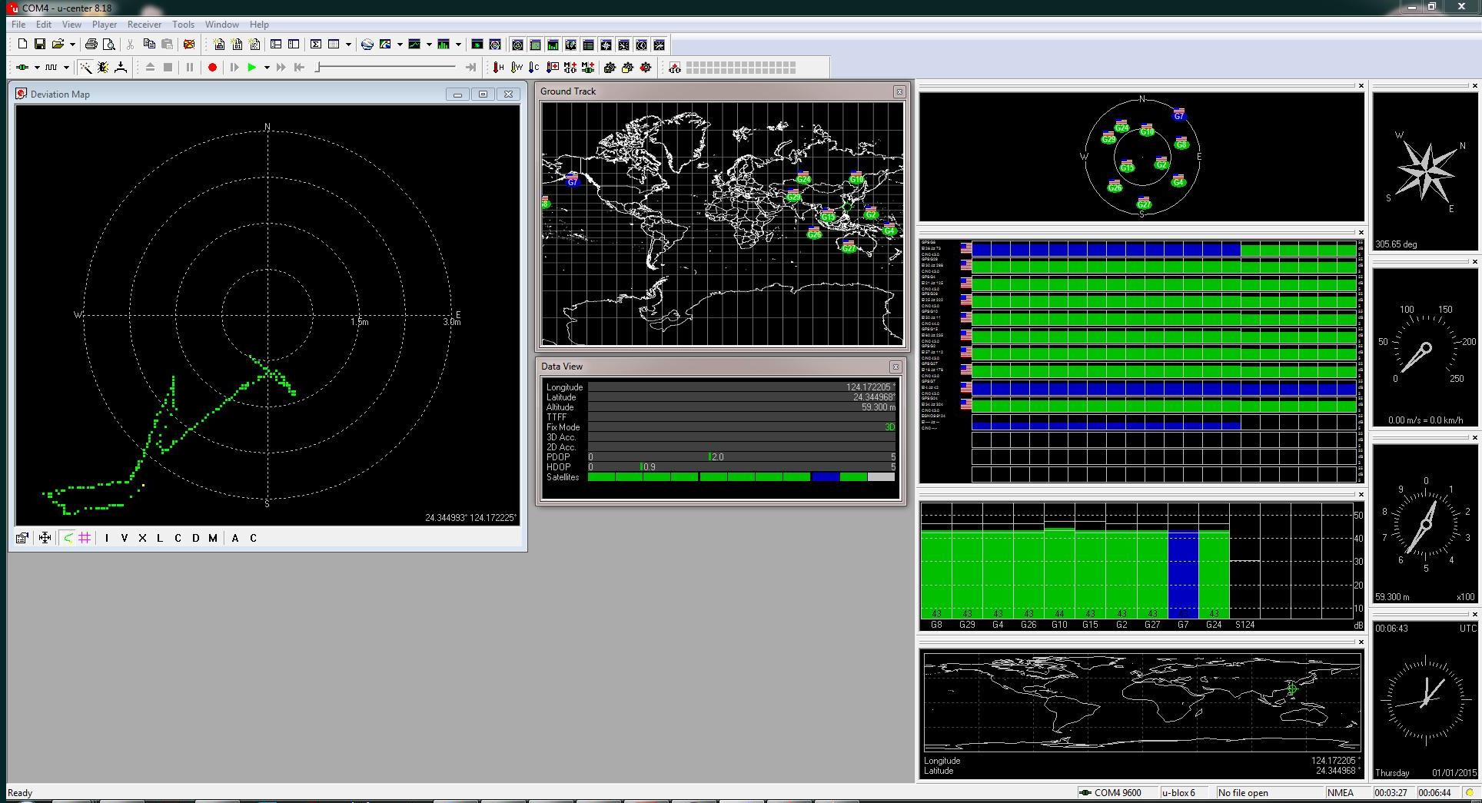Open the Edit menu
This screenshot has height=803, width=1482.
[x=44, y=25]
